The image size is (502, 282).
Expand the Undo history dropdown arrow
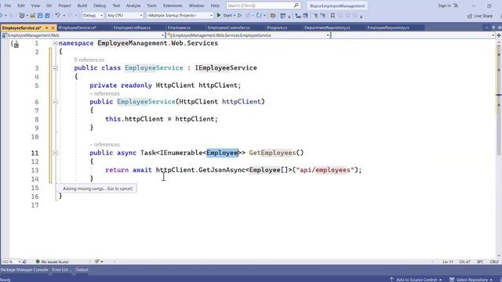pos(64,16)
